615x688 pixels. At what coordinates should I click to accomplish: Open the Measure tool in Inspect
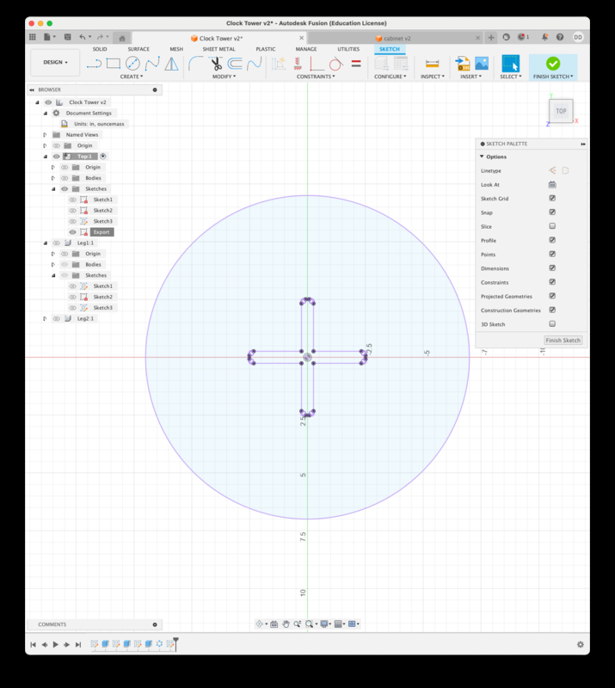tap(432, 64)
